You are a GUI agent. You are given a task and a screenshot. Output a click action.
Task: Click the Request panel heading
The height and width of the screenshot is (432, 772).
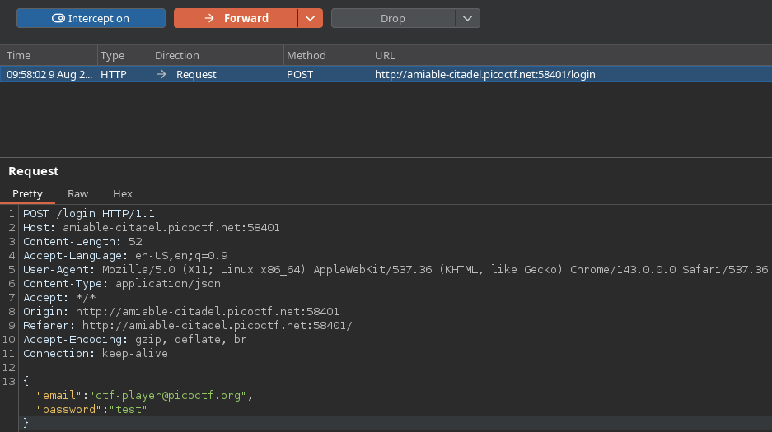click(x=34, y=171)
